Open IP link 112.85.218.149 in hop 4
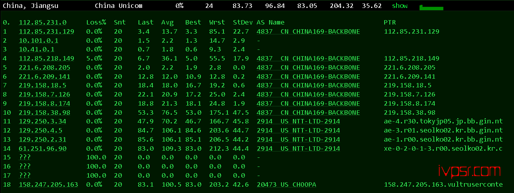514x193 pixels. pyautogui.click(x=46, y=59)
